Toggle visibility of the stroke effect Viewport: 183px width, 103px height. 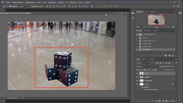tap(144, 90)
